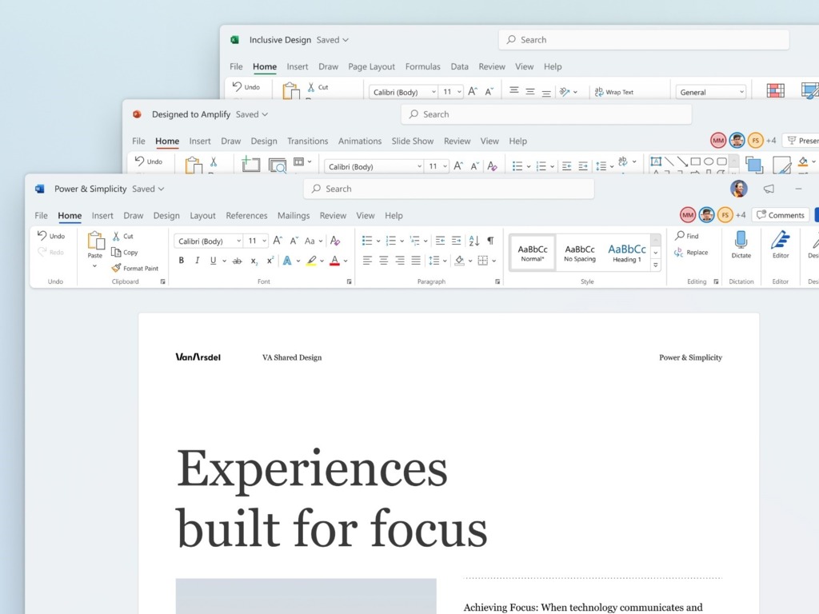Image resolution: width=819 pixels, height=614 pixels.
Task: Open the Font dialog launcher in Word
Action: pyautogui.click(x=349, y=281)
